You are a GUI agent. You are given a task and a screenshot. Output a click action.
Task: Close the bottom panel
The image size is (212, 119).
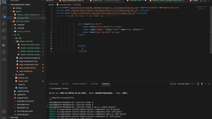[x=209, y=84]
